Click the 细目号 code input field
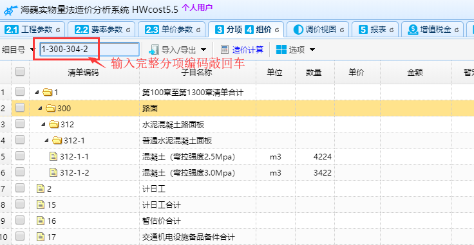 90,49
